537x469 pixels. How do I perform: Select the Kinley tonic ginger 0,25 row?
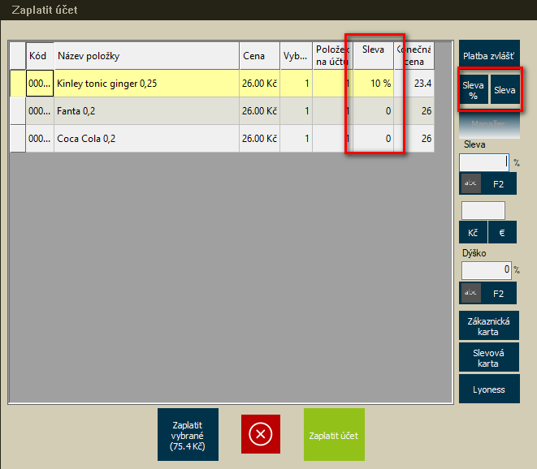[146, 84]
